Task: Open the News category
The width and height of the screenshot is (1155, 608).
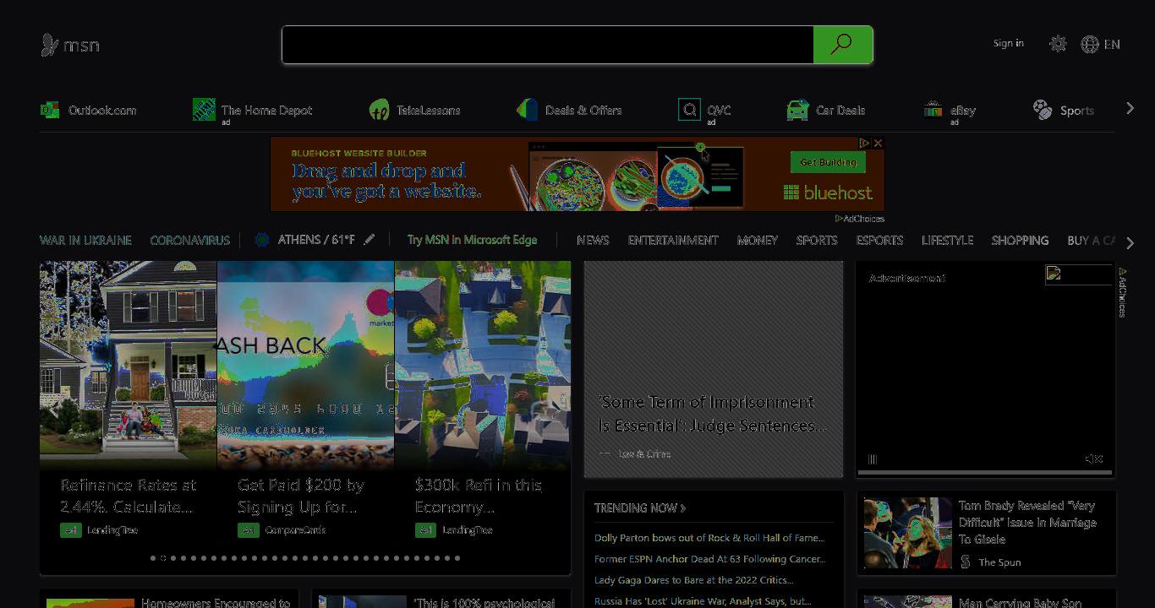Action: coord(593,240)
